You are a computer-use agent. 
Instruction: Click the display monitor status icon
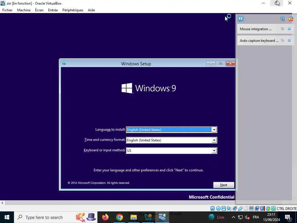click(251, 208)
